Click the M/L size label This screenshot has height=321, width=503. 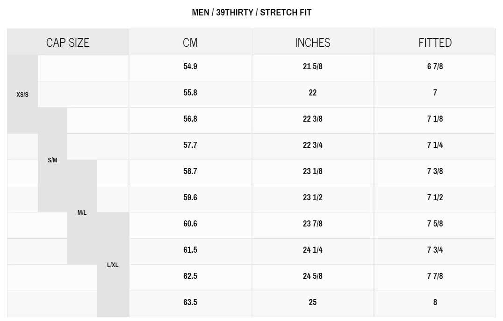82,212
